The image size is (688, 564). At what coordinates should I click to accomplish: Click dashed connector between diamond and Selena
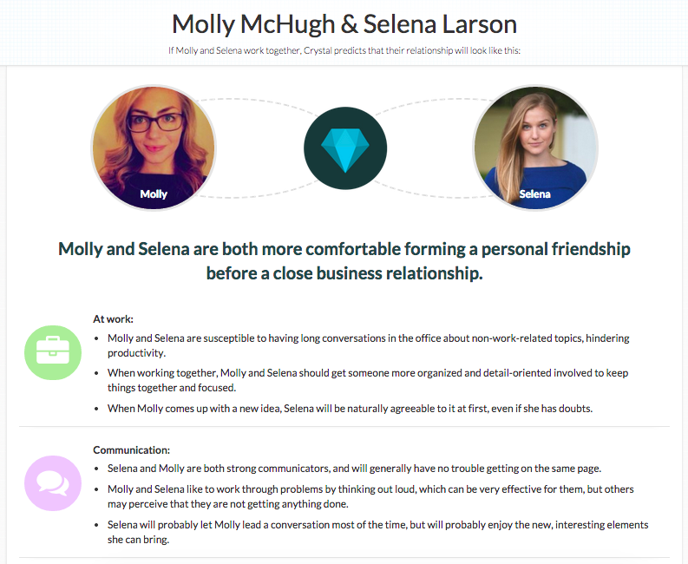click(429, 106)
